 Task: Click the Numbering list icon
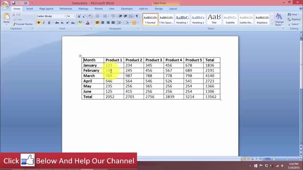tap(105, 16)
